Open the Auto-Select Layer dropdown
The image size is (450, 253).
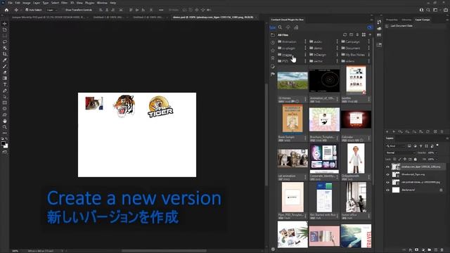pos(53,10)
